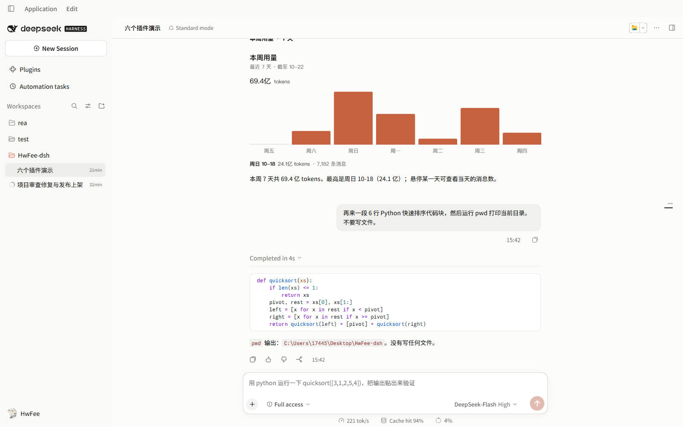Click the plus attachment button
Image resolution: width=683 pixels, height=427 pixels.
[x=252, y=404]
